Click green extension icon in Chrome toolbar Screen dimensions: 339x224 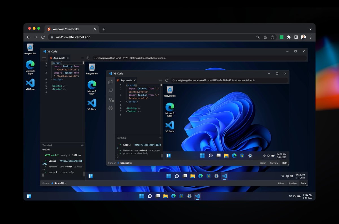point(281,37)
